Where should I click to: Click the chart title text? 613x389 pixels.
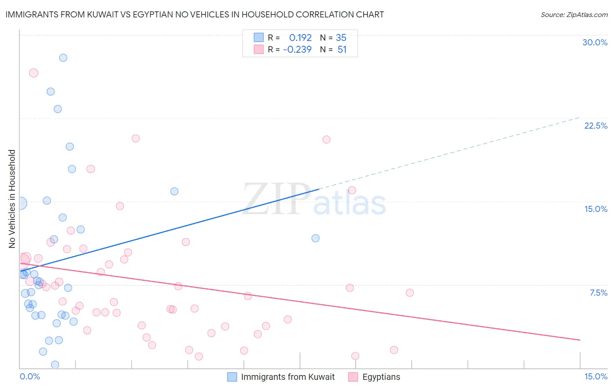tap(194, 14)
